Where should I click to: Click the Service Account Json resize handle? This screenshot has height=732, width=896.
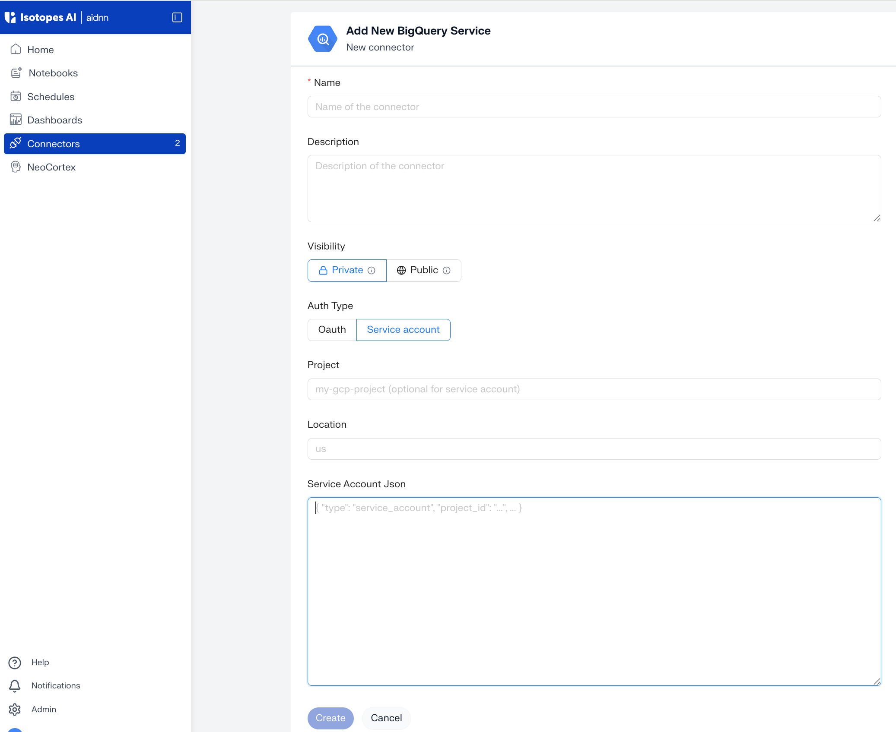coord(877,682)
